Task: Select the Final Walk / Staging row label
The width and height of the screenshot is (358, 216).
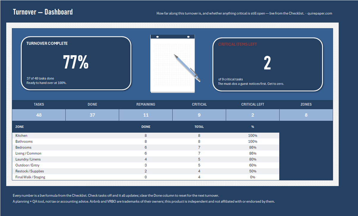Action: 30,177
